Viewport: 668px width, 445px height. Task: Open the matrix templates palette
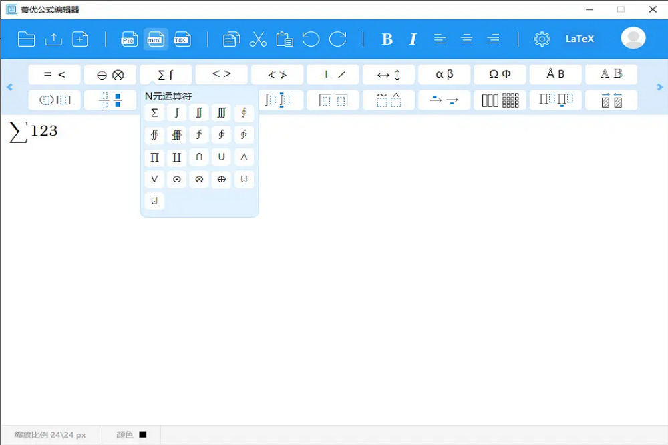(x=500, y=100)
